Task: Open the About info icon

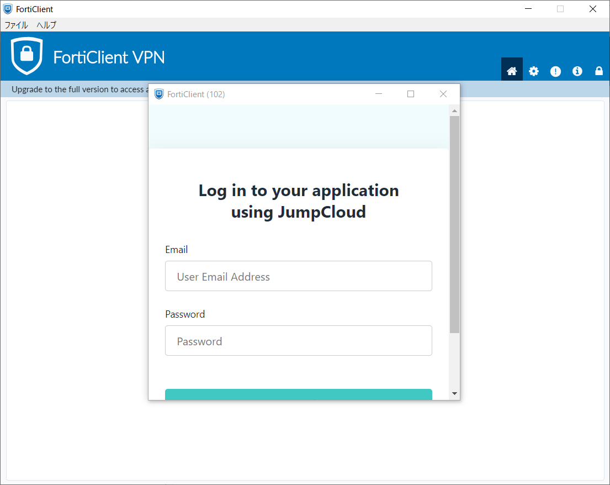Action: [577, 71]
